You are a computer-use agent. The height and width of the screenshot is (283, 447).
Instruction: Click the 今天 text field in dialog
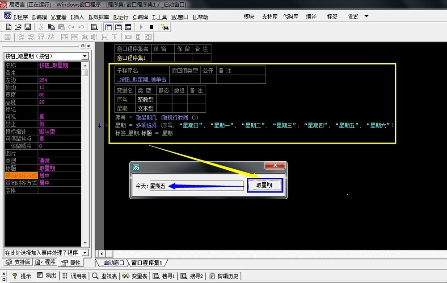(197, 186)
